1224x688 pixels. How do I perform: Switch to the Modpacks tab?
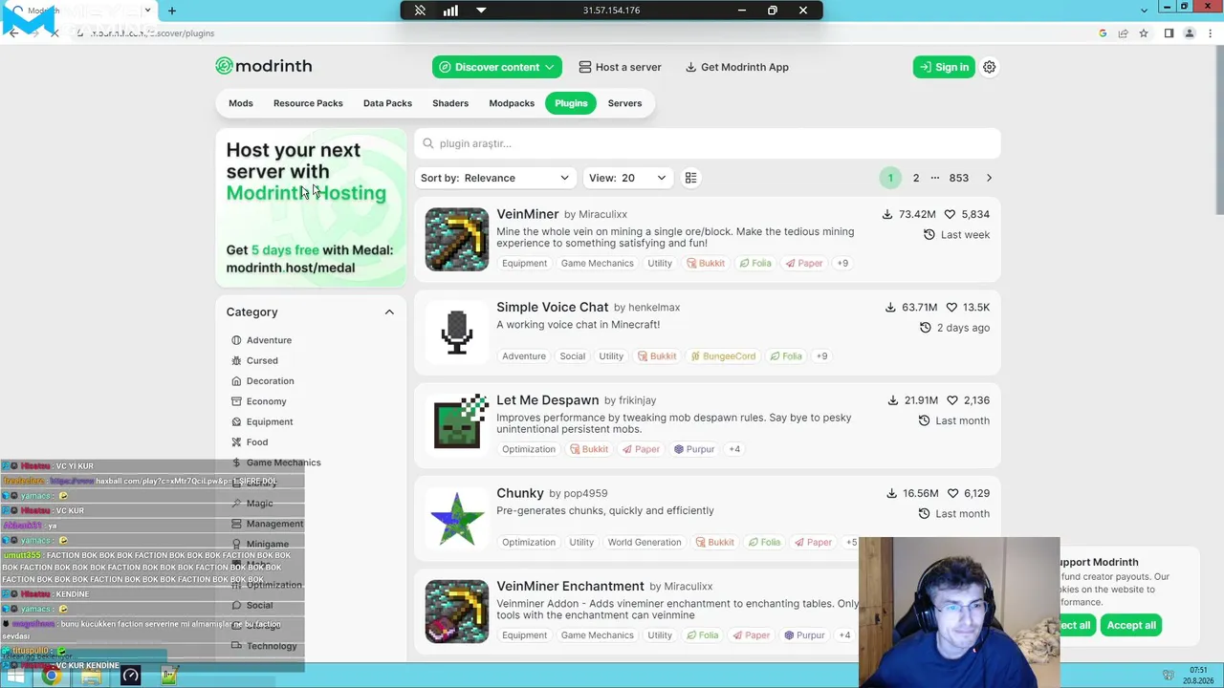tap(512, 103)
